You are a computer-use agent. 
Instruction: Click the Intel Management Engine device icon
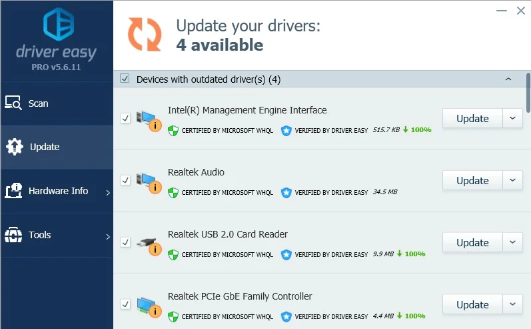[x=149, y=121]
